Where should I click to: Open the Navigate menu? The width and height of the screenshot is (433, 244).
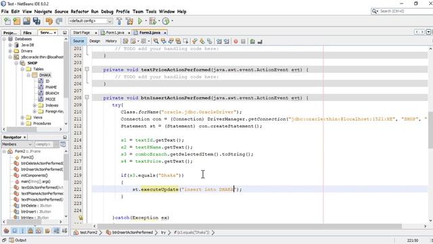43,12
